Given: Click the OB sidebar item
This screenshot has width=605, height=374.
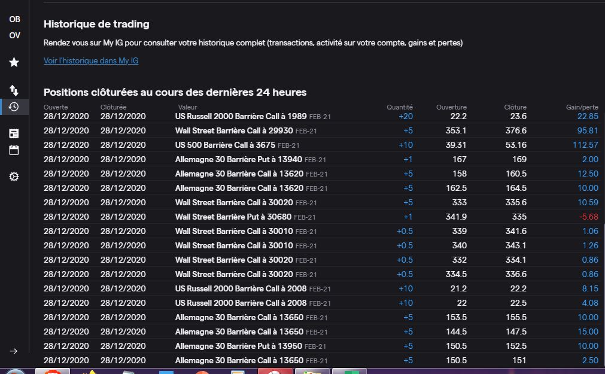Looking at the screenshot, I should pyautogui.click(x=14, y=19).
